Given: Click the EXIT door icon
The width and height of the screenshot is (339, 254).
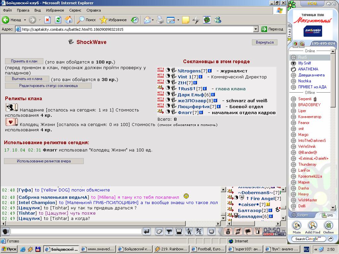Looking at the screenshot, I should pos(258,231).
